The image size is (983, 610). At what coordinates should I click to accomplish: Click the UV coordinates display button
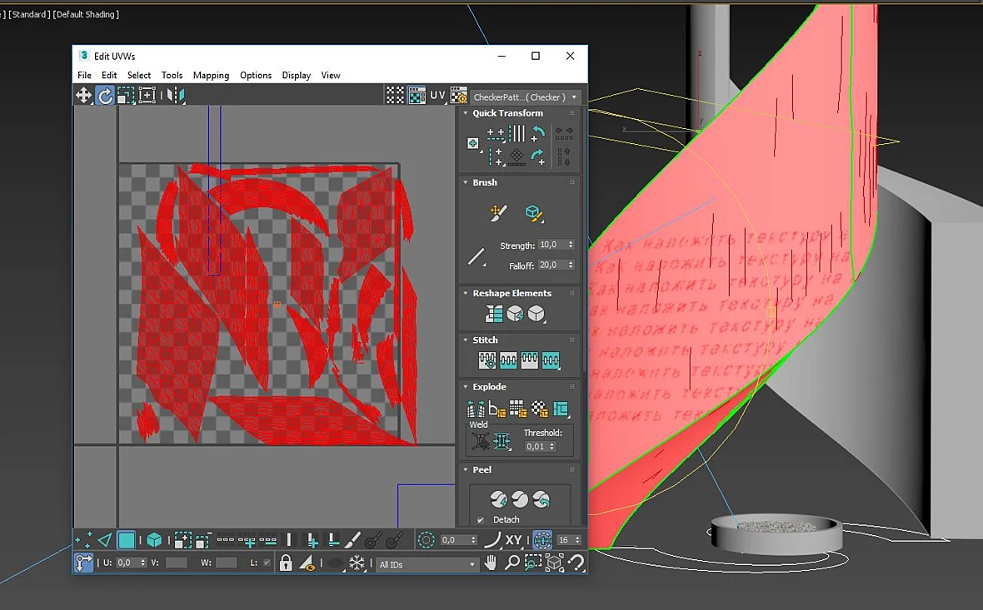(437, 96)
